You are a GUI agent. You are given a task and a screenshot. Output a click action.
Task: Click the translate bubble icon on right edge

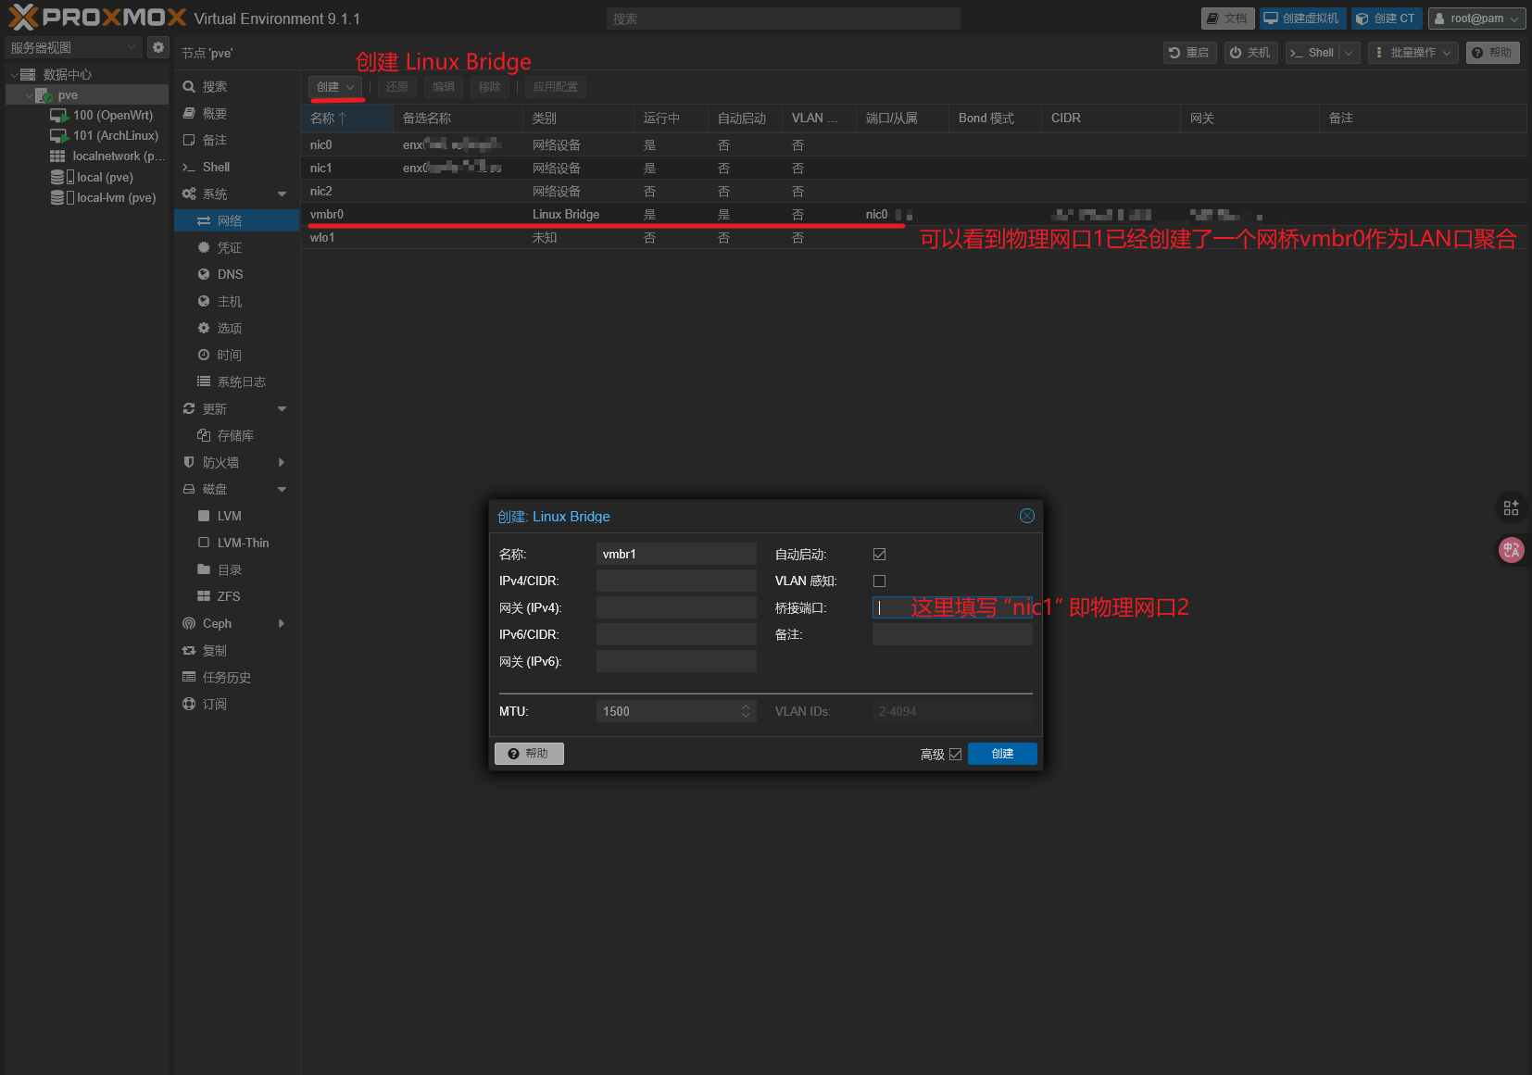tap(1511, 550)
